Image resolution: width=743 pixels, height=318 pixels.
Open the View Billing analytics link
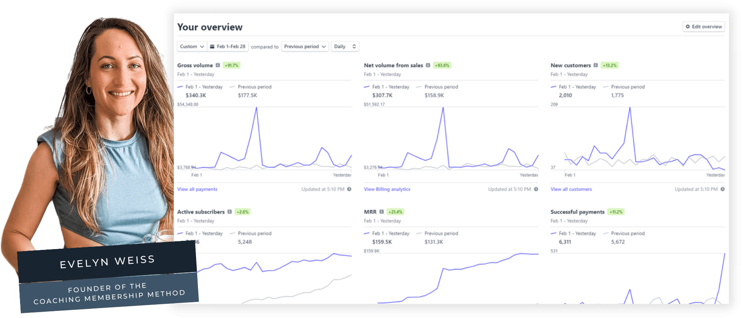387,189
